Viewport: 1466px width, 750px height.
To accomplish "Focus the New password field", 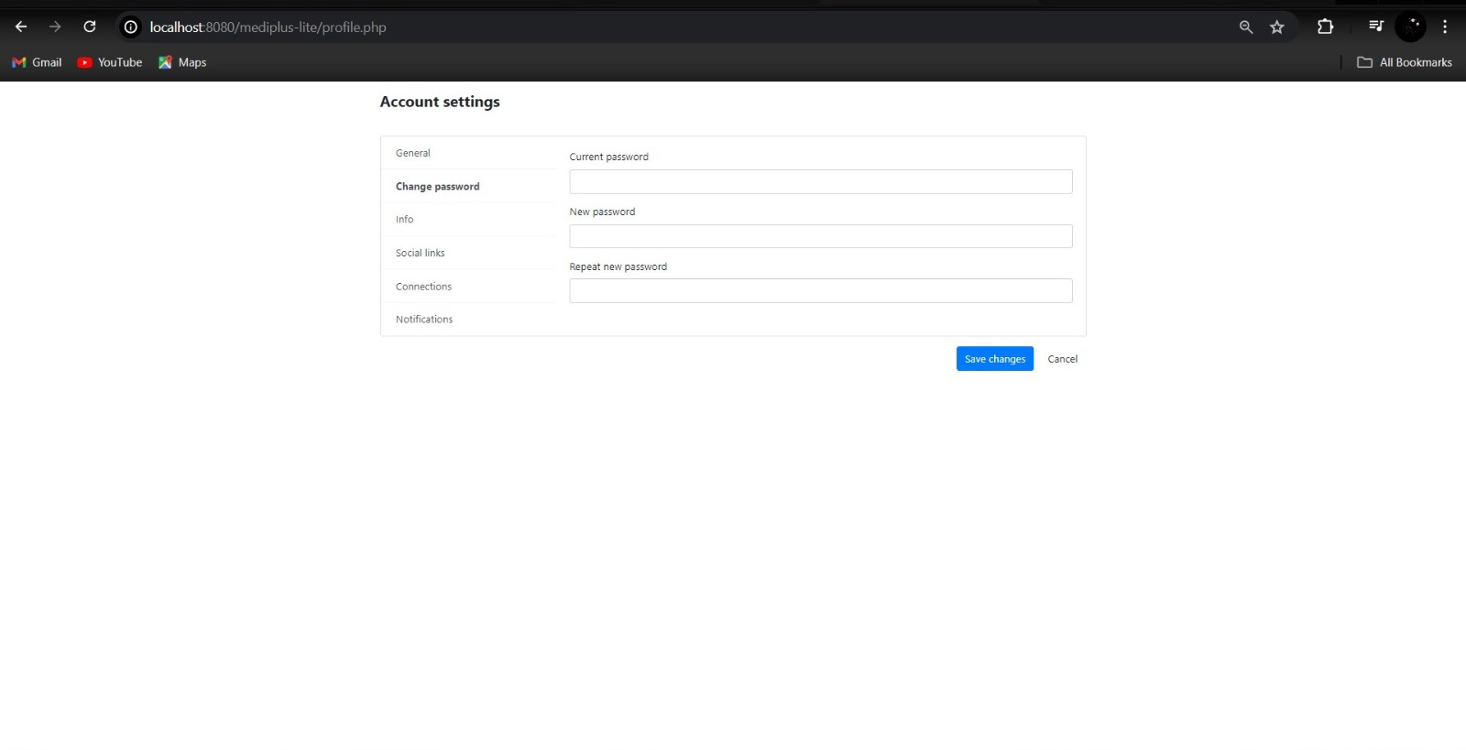I will click(821, 236).
